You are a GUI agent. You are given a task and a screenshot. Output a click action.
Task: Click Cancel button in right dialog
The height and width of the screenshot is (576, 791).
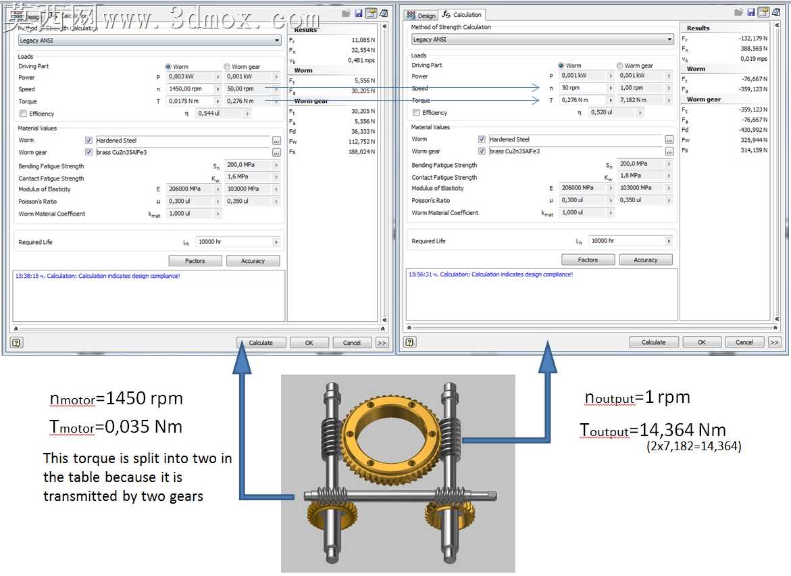[744, 342]
